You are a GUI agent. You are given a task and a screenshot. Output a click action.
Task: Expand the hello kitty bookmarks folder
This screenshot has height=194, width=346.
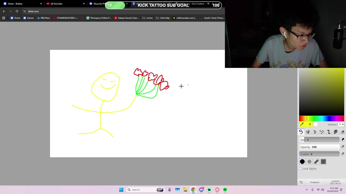click(x=163, y=18)
